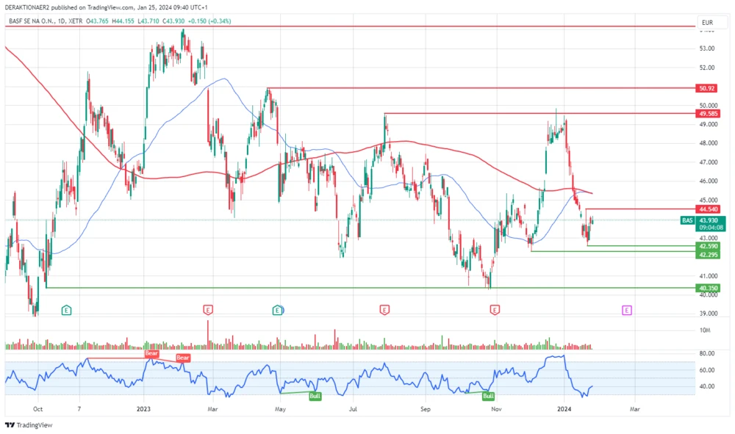Screen dimensions: 735x434
Task: Select the 50.92 resistance price label
Action: click(x=706, y=89)
